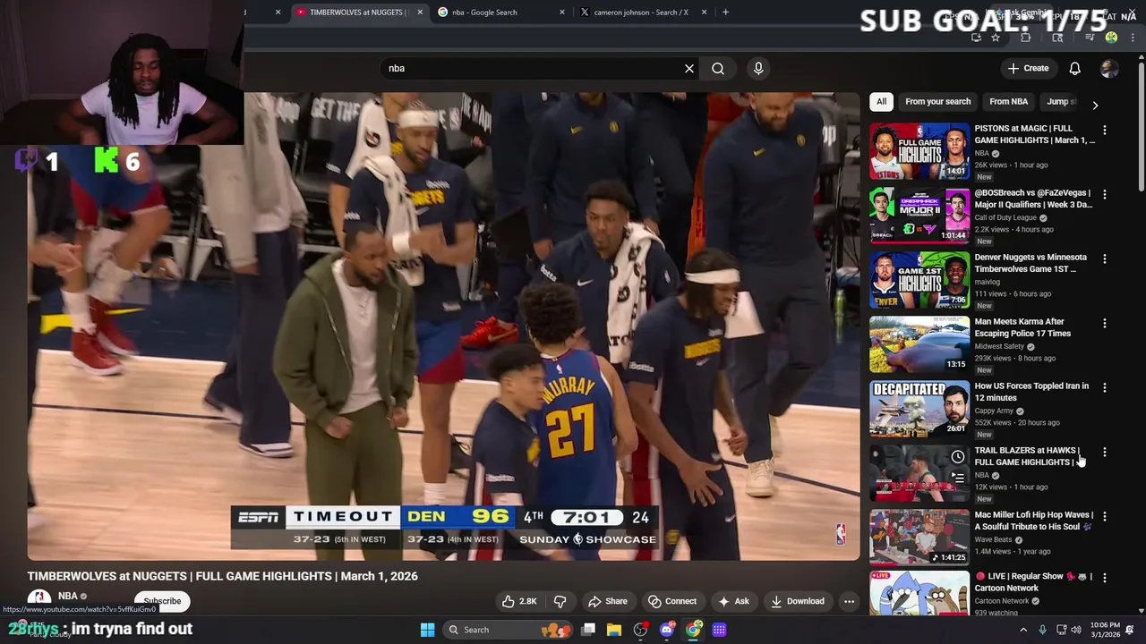Image resolution: width=1146 pixels, height=644 pixels.
Task: Open options for BOSBreach vs FaZeVegas video
Action: 1104,194
